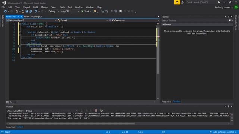Image resolution: width=239 pixels, height=134 pixels.
Task: Open the Show output from Debug dropdown
Action: (52, 111)
